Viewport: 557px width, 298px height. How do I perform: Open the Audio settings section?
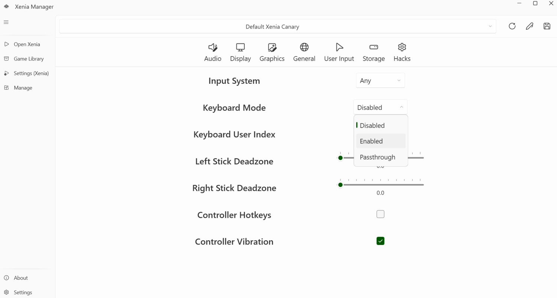tap(212, 52)
